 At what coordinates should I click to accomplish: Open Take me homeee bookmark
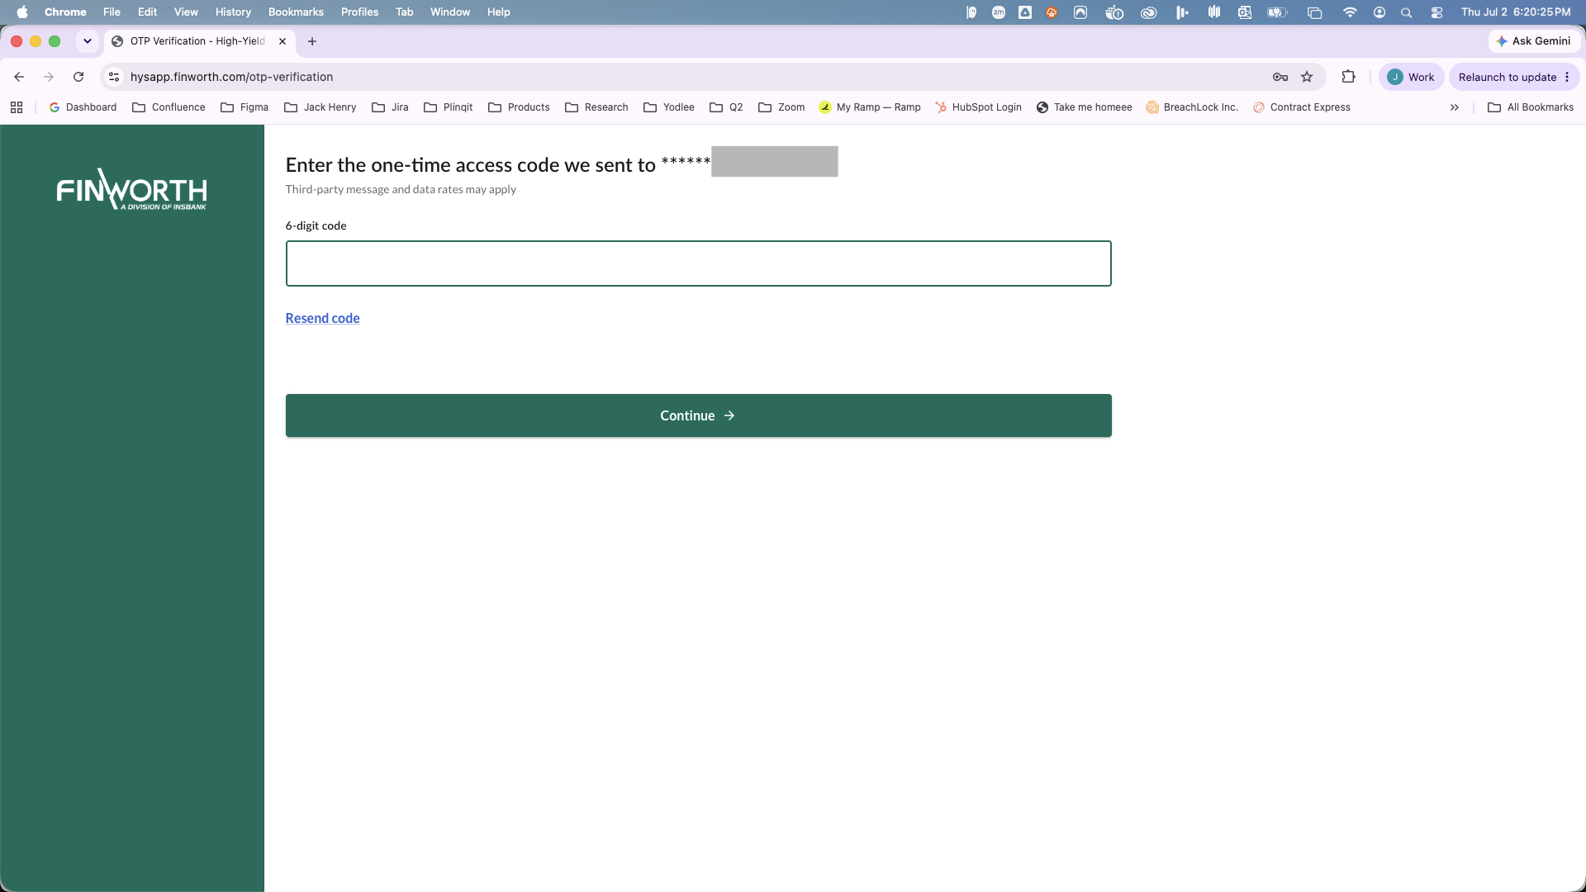1085,107
